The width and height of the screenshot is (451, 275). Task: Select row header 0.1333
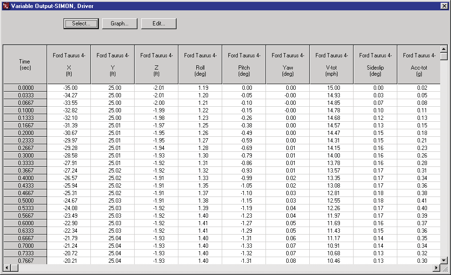[25, 118]
